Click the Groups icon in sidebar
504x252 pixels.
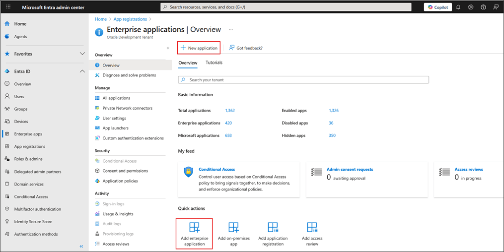(7, 109)
